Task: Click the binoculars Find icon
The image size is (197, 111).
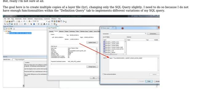Action: (x=44, y=24)
